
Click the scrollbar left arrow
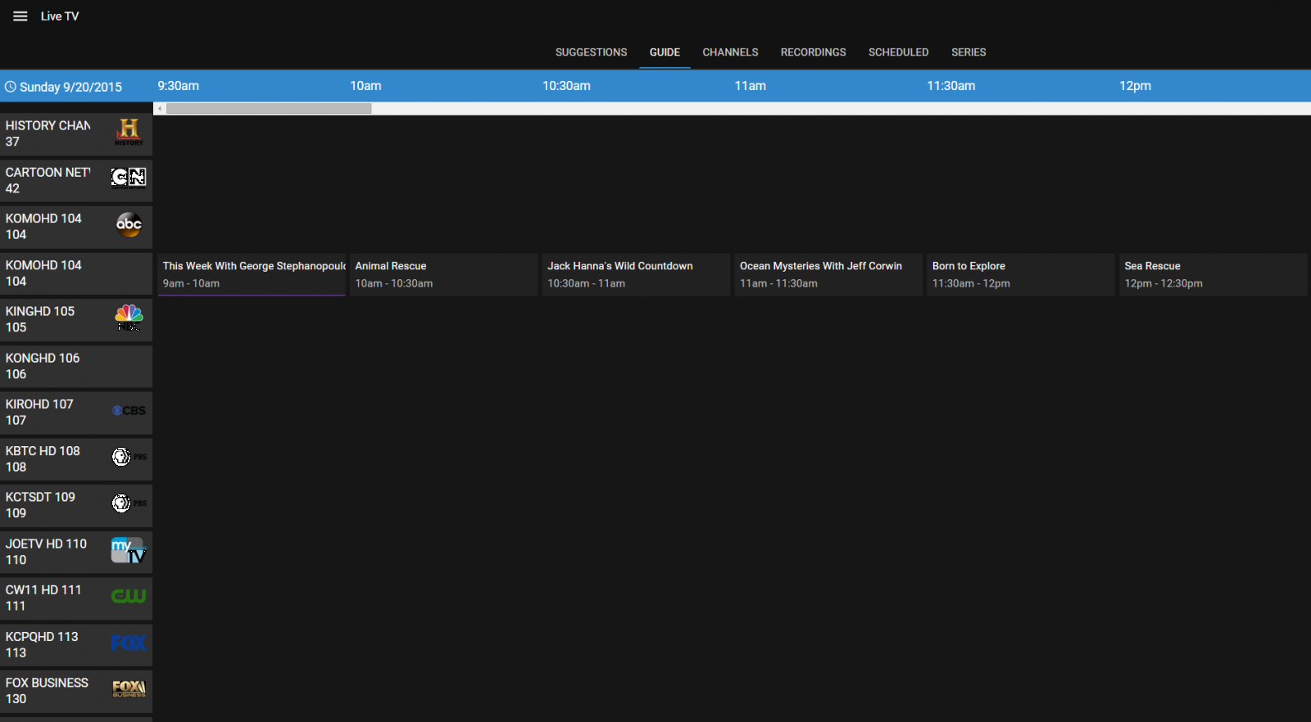160,109
